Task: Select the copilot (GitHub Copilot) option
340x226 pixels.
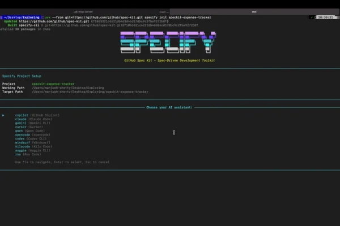Action: [36, 115]
